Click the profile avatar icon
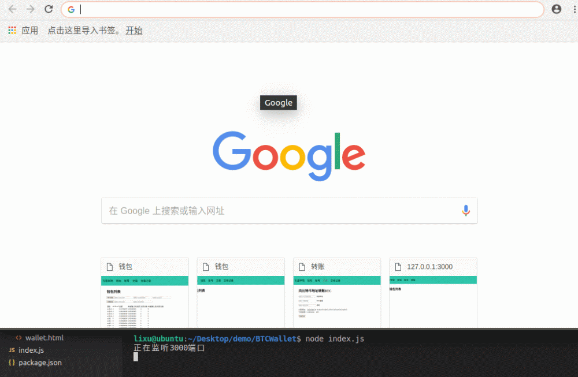Image resolution: width=578 pixels, height=377 pixels. [556, 9]
